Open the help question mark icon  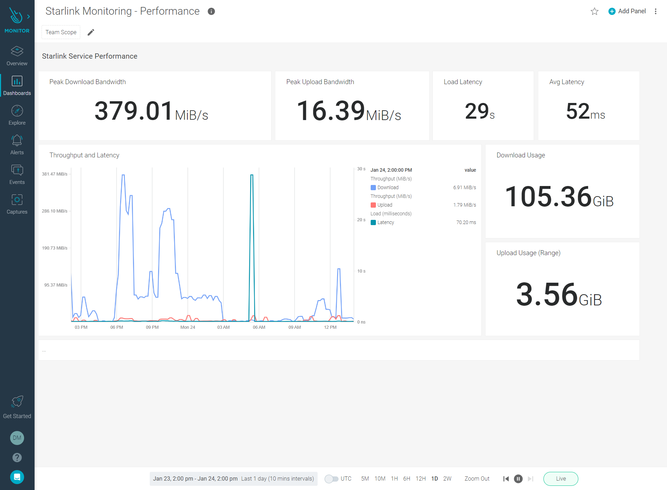tap(17, 457)
